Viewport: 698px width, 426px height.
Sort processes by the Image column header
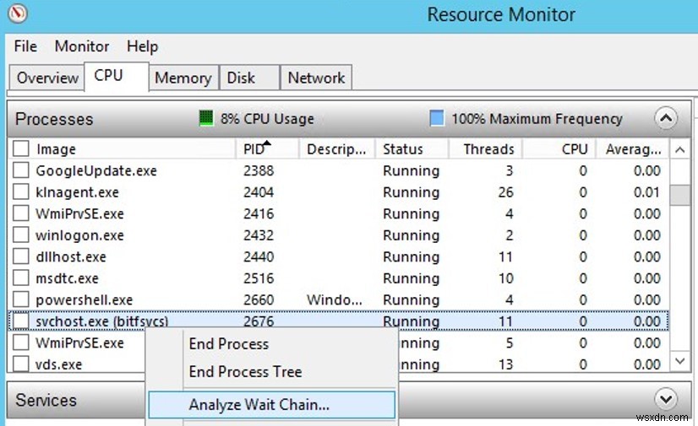(56, 149)
